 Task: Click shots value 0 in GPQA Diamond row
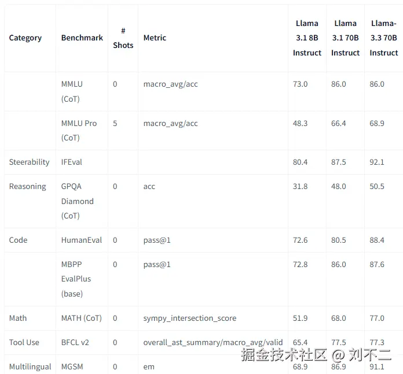click(115, 187)
